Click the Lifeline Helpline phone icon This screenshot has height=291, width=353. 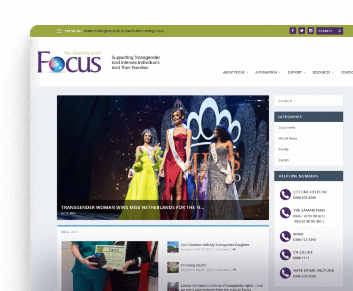tap(285, 195)
